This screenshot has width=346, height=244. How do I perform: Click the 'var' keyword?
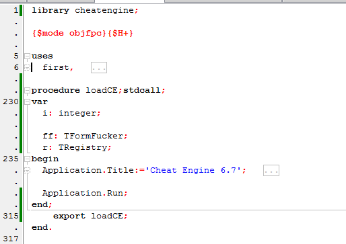tap(40, 102)
